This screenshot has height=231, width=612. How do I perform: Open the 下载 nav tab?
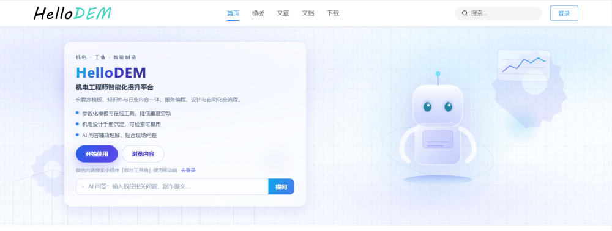(x=333, y=13)
